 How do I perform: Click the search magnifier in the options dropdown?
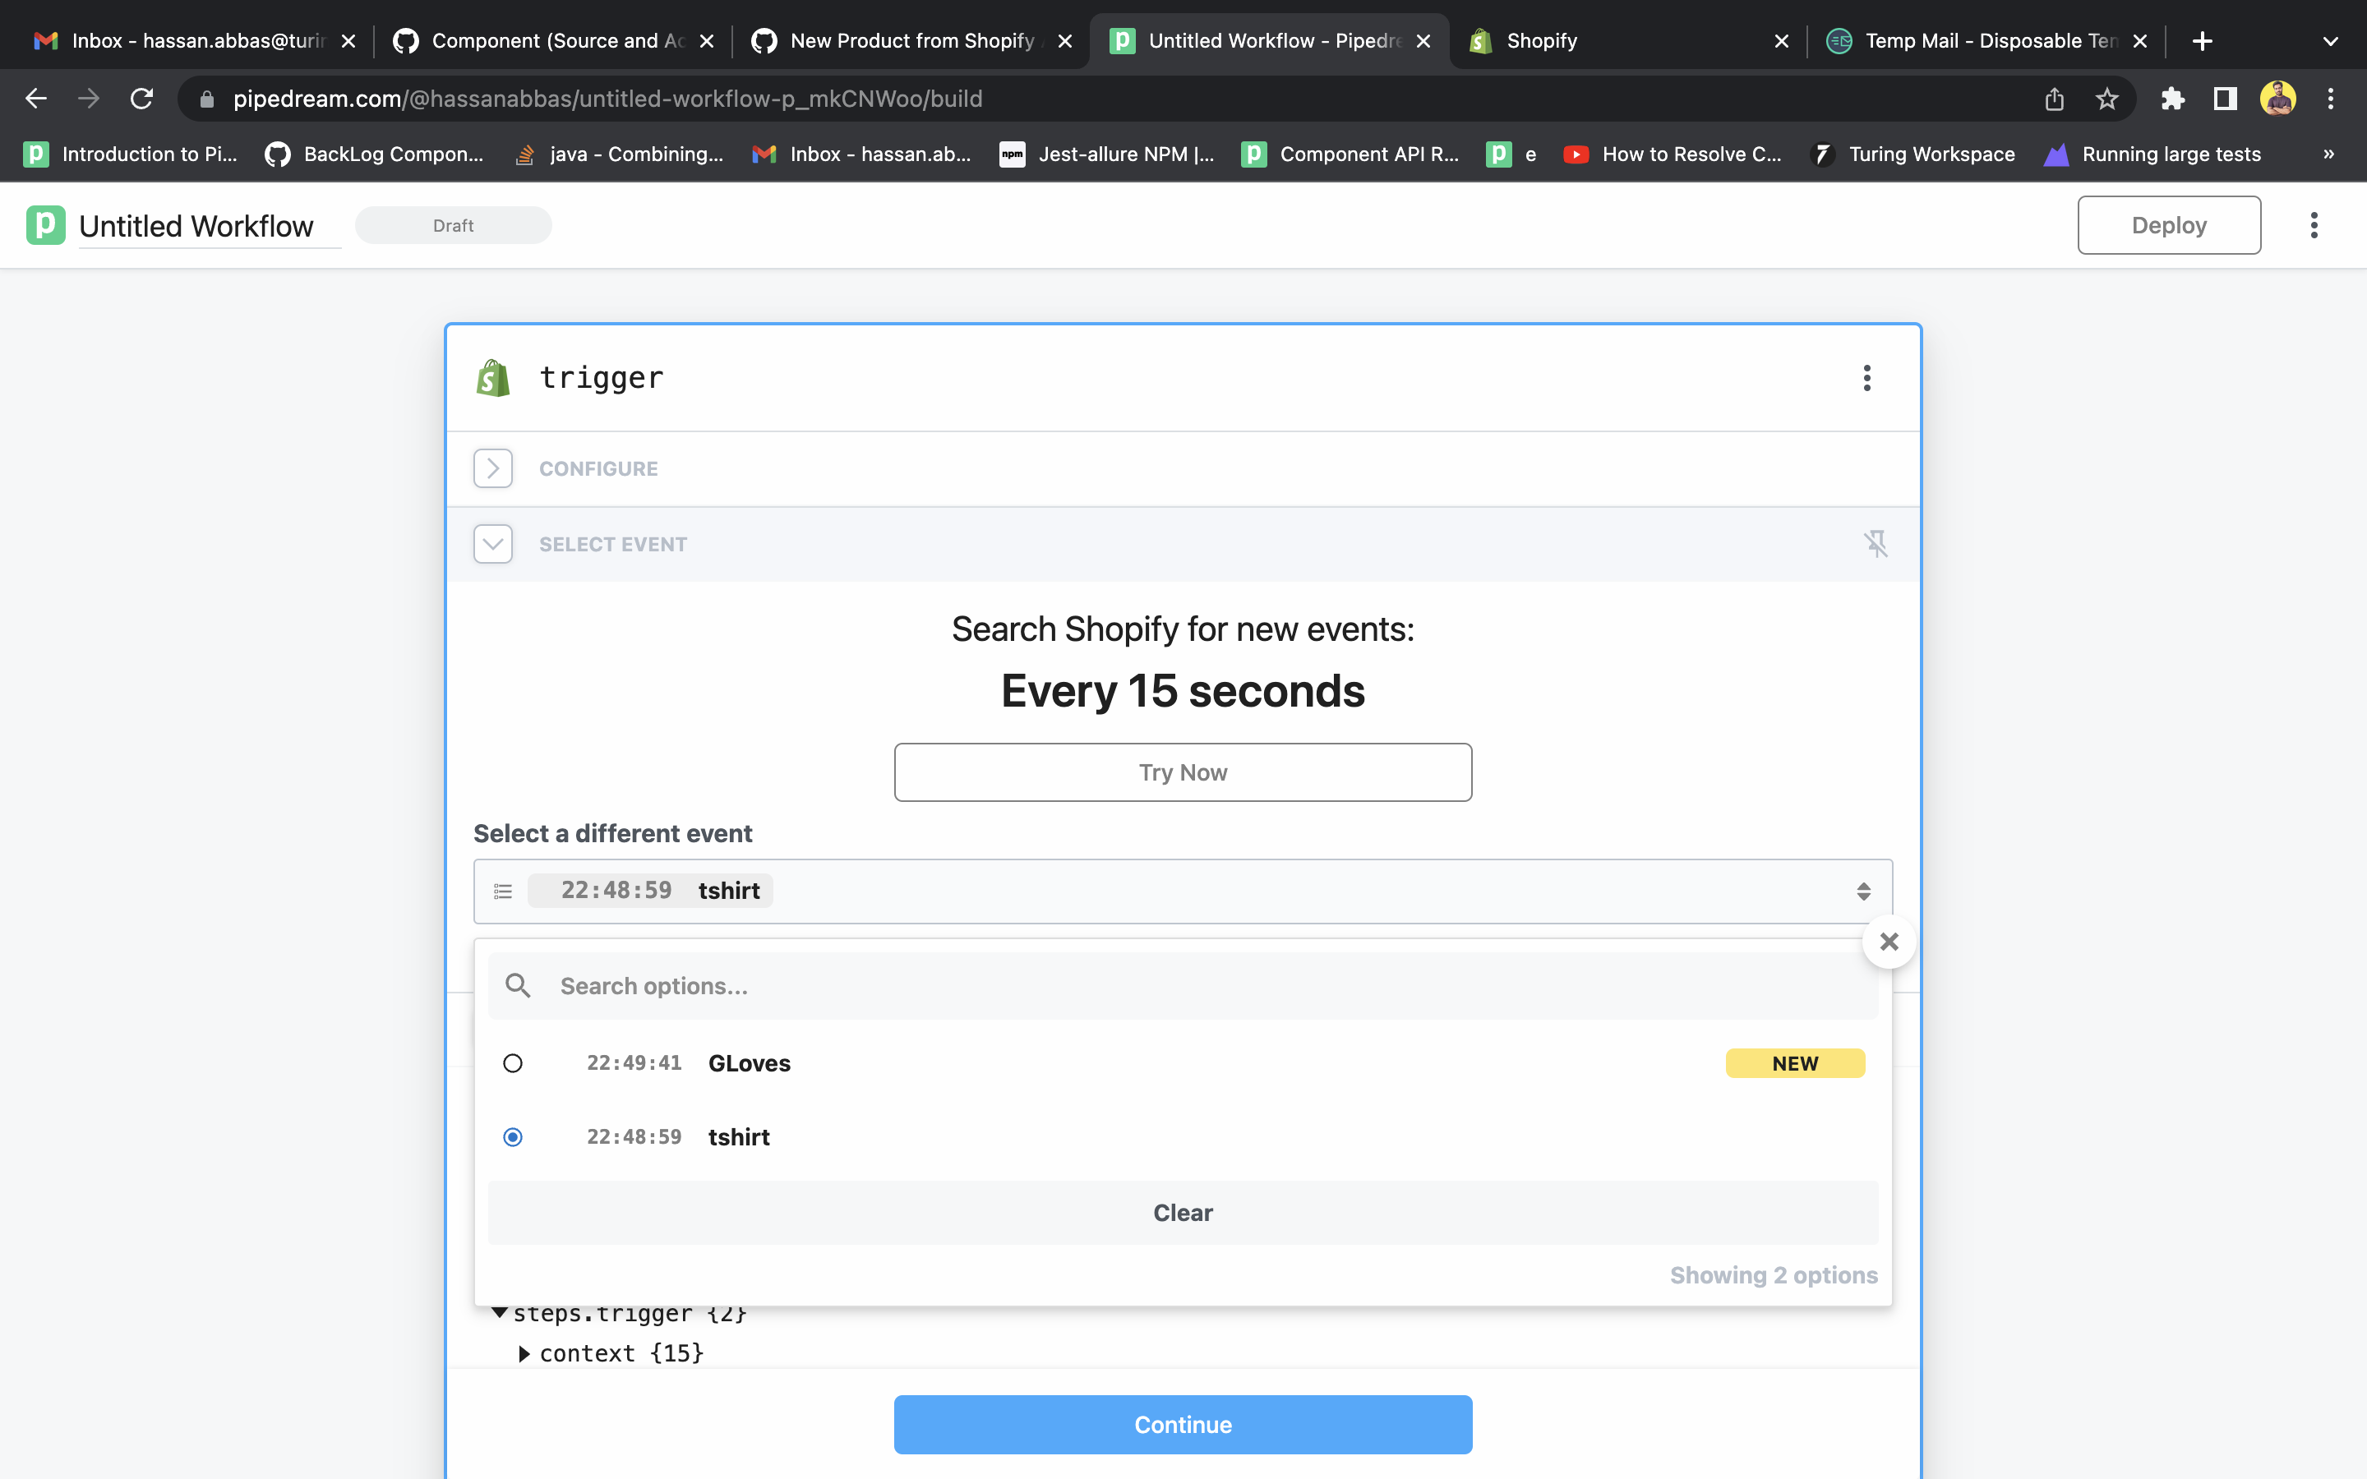tap(518, 985)
